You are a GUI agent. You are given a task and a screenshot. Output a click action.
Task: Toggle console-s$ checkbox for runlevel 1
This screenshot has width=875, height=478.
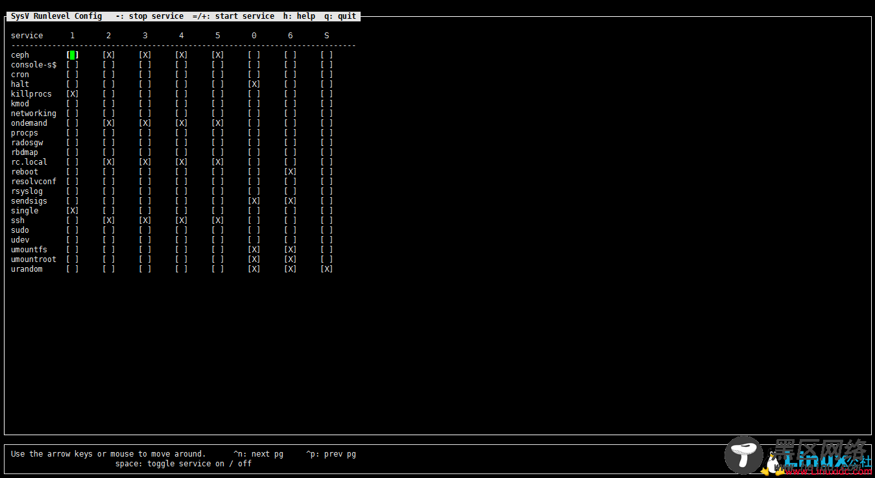[73, 65]
